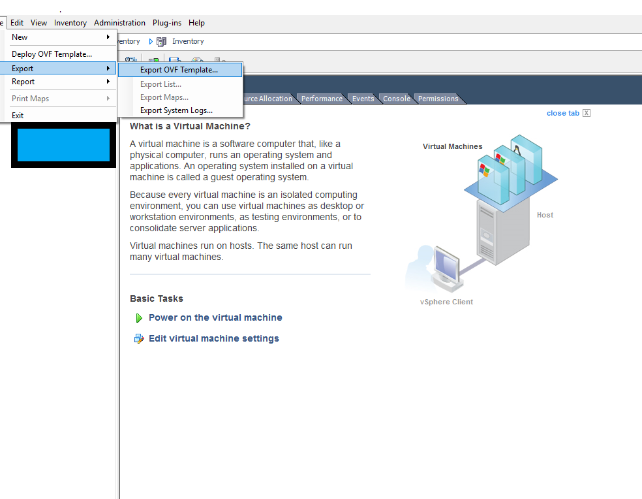Click the X icon beside close tab

click(x=587, y=113)
